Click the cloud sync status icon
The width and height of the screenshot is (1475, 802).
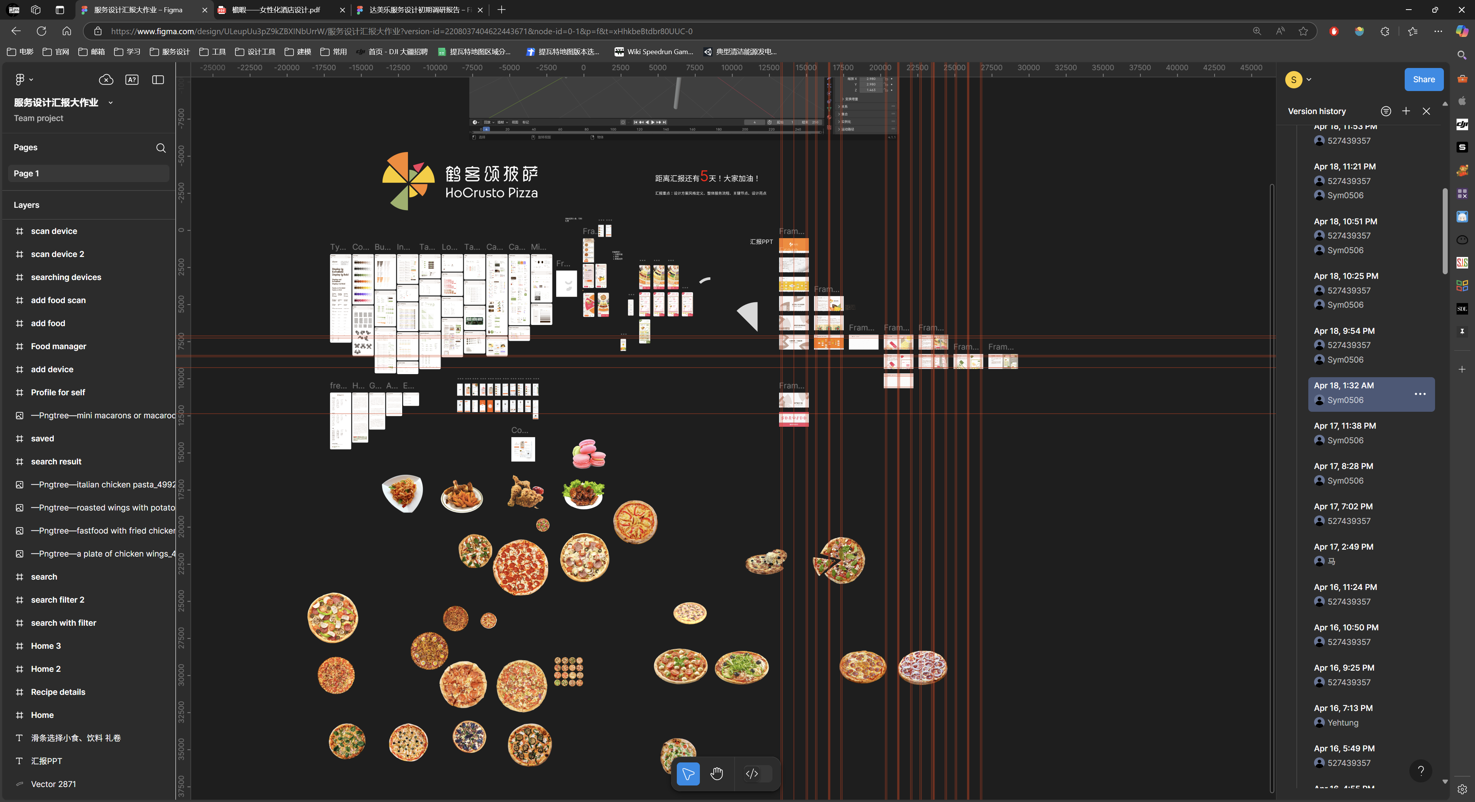[x=106, y=80]
